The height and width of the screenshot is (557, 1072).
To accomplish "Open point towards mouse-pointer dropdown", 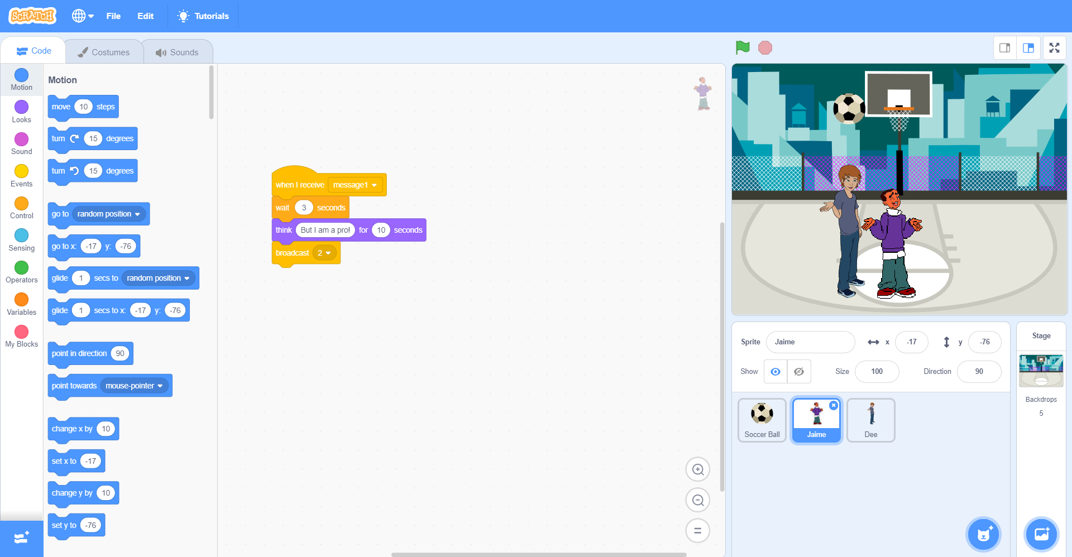I will pyautogui.click(x=135, y=386).
